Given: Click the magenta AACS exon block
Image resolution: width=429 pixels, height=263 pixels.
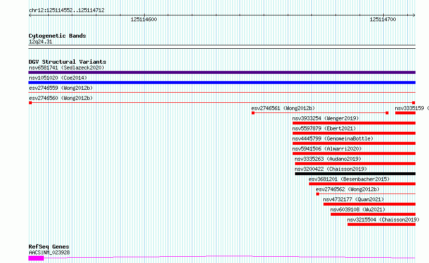Looking at the screenshot, I should [36, 258].
